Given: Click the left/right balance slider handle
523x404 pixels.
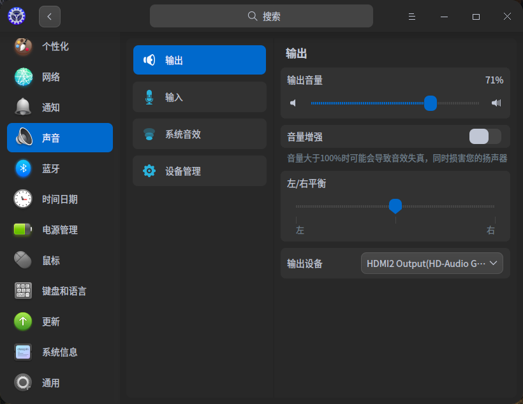Looking at the screenshot, I should pyautogui.click(x=395, y=206).
